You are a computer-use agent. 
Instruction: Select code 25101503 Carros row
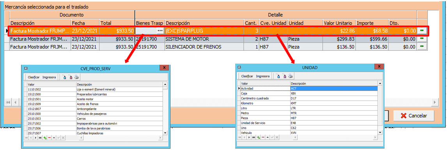pos(94,119)
